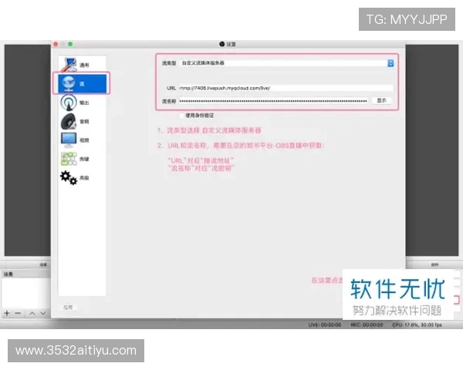
Task: Open the Advanced (高级) gears settings section
Action: coord(82,177)
